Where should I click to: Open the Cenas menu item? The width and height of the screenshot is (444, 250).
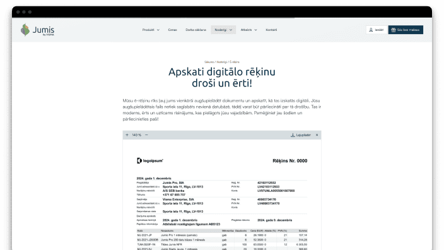[x=172, y=30]
